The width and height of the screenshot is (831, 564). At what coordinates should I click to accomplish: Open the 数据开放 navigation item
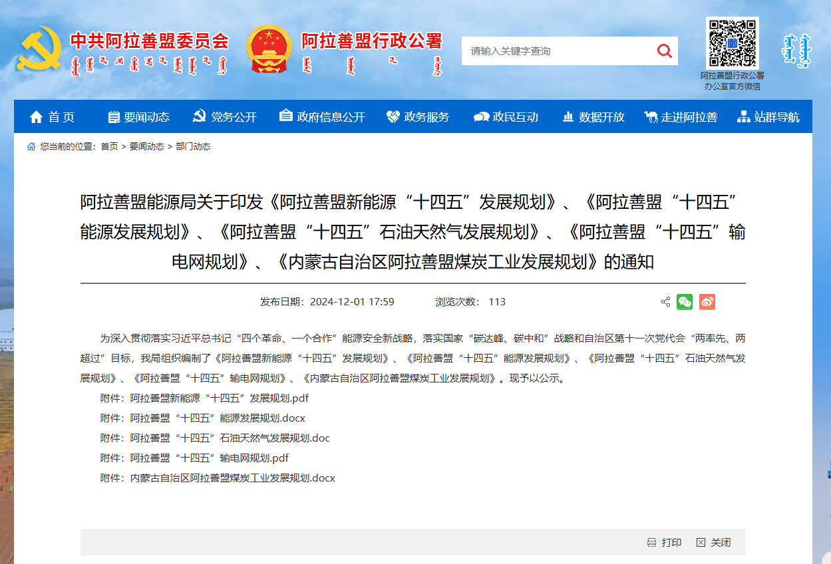[593, 117]
